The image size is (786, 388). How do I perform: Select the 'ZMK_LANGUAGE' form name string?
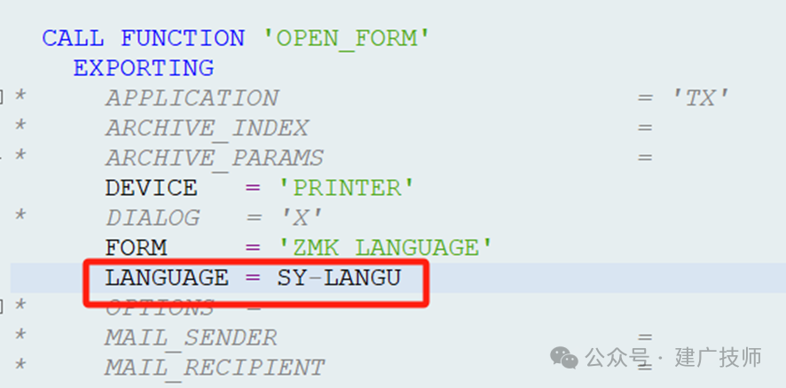[386, 248]
